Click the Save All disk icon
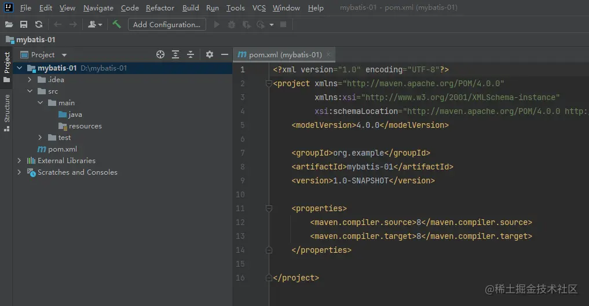The image size is (589, 306). 24,25
